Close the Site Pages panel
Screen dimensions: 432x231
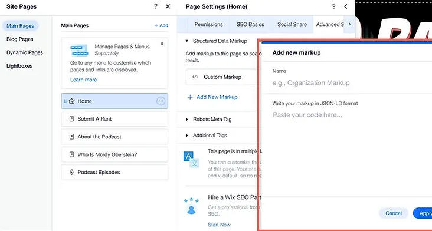click(x=168, y=6)
